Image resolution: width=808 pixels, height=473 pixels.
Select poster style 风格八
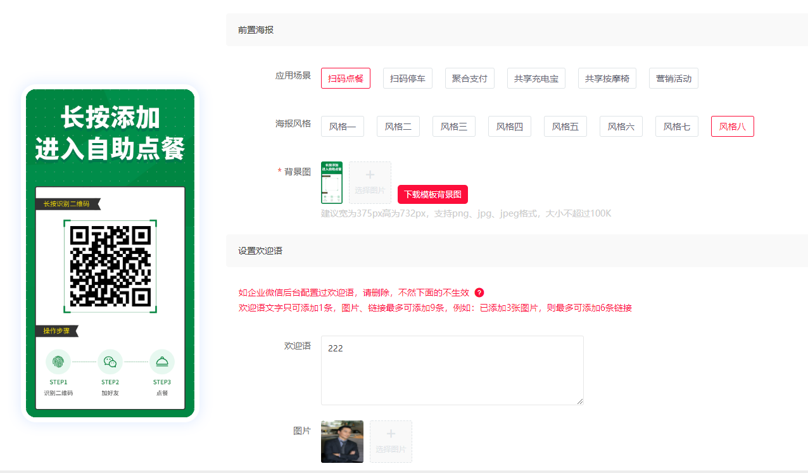click(733, 127)
